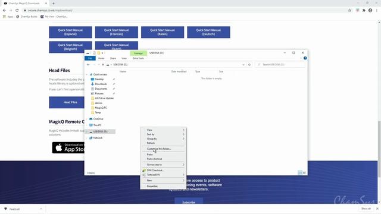Download Quick Start Manual (Francais)

[117, 32]
